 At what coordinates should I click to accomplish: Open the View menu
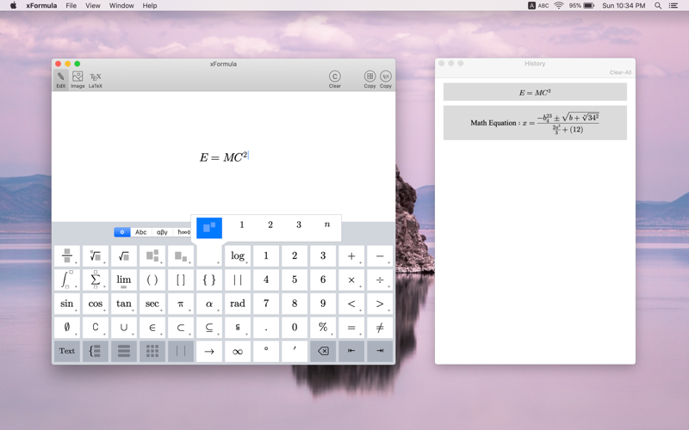[x=93, y=6]
